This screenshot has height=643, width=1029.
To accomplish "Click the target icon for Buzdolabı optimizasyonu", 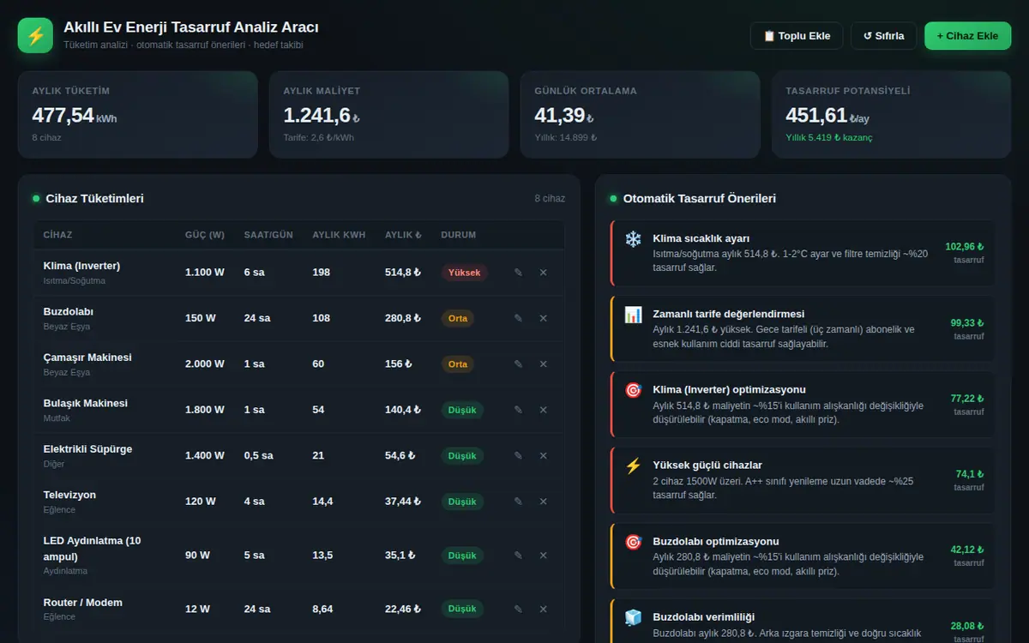I will tap(633, 542).
